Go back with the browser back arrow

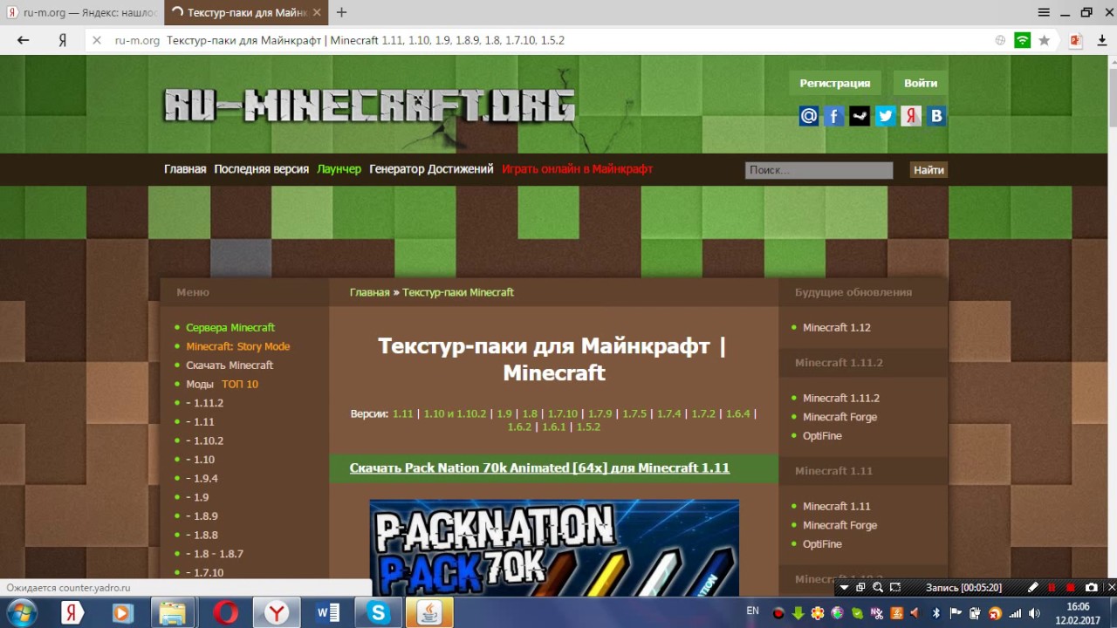(24, 40)
